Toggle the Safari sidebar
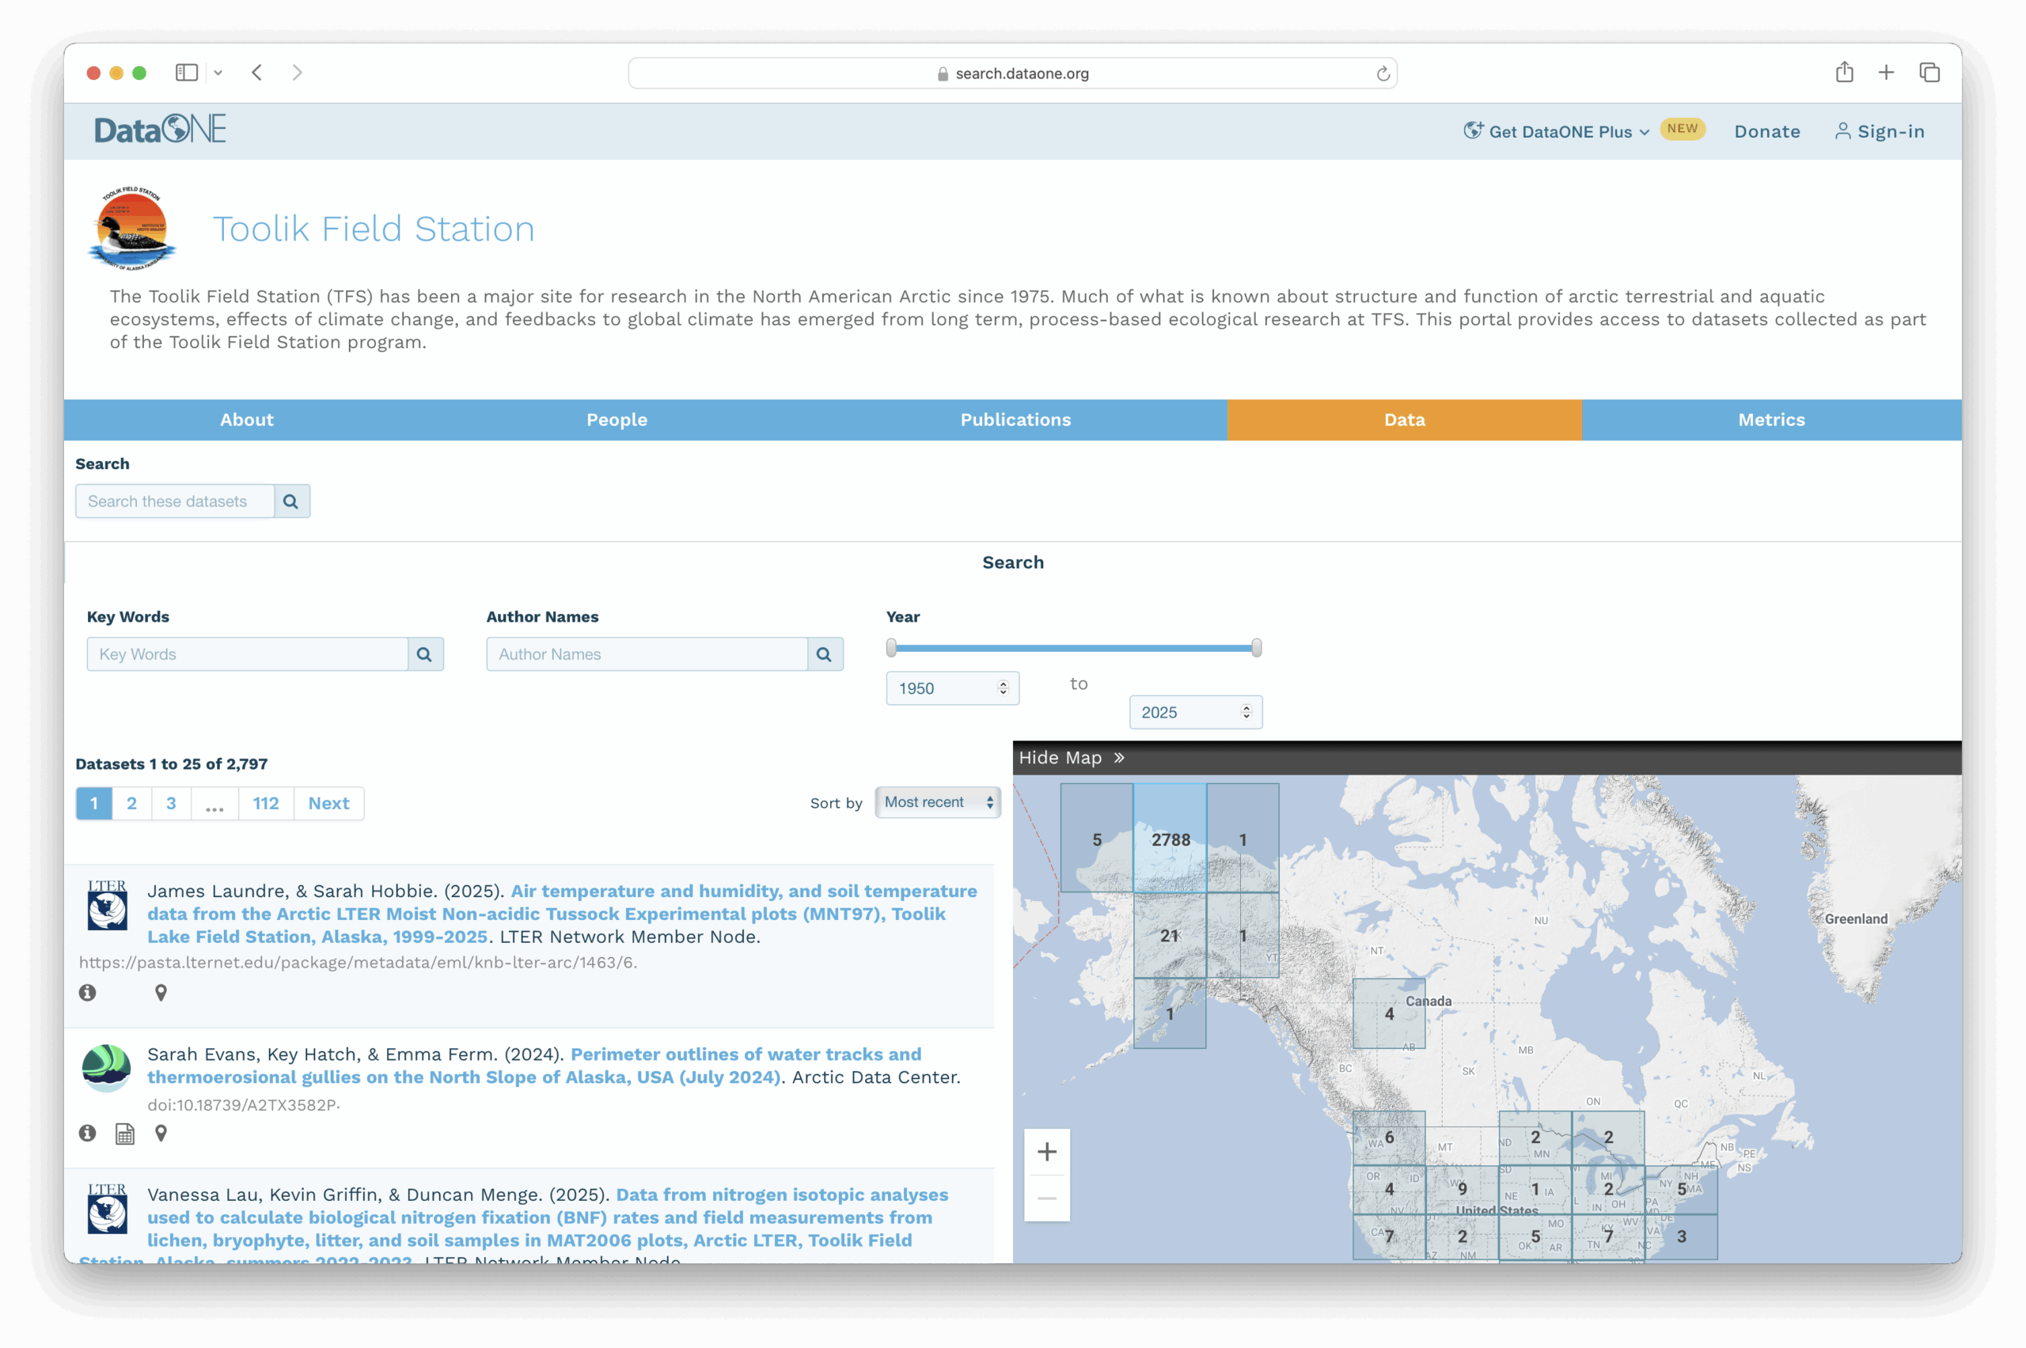This screenshot has height=1348, width=2026. 187,73
